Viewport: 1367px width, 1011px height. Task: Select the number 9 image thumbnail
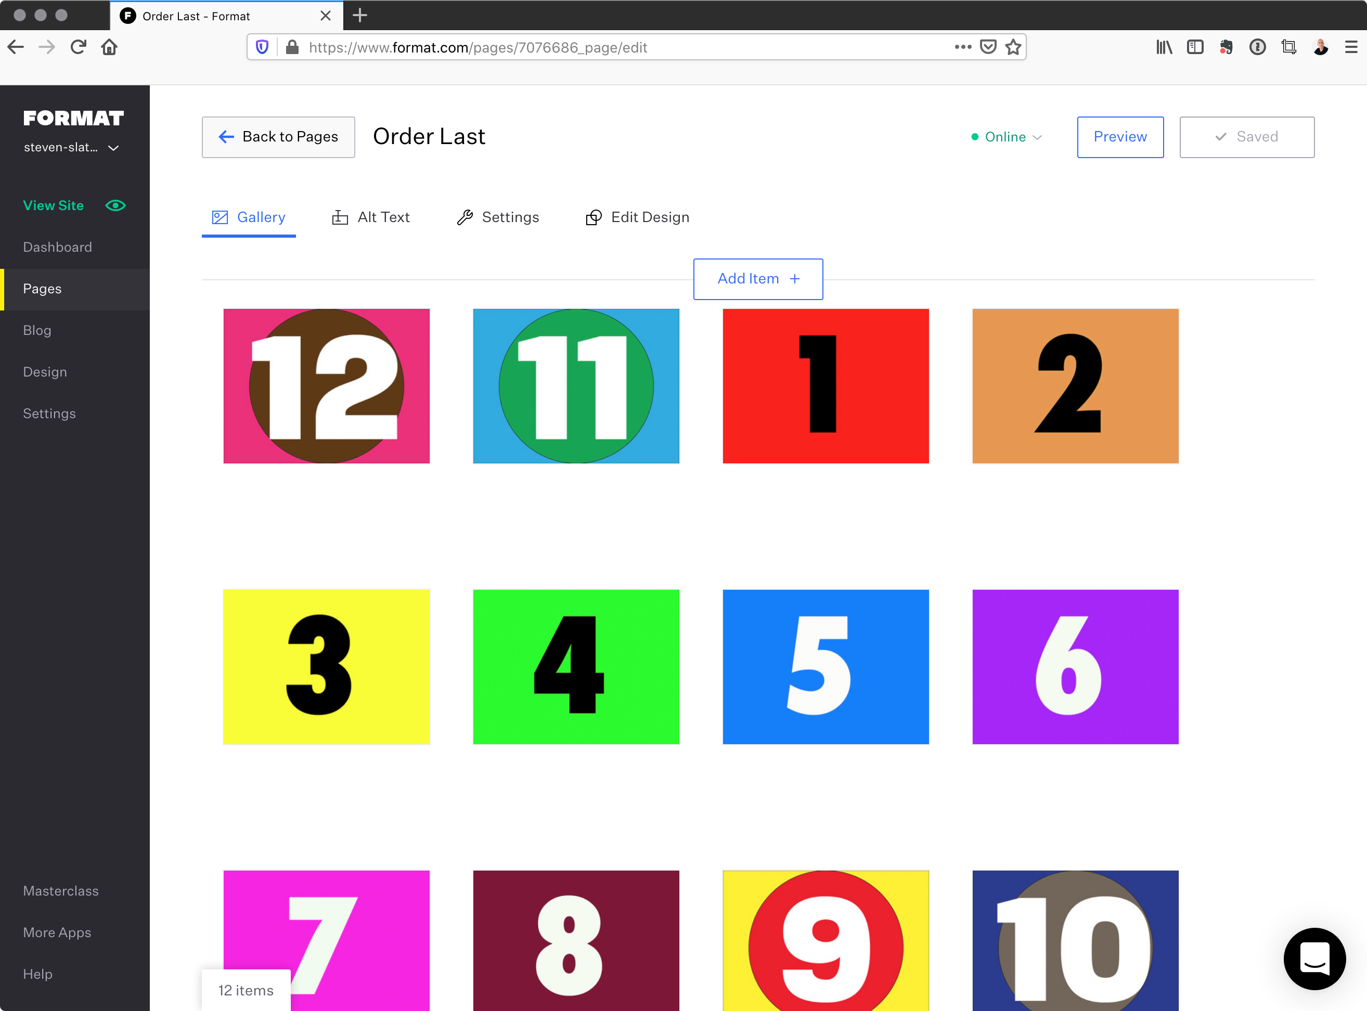(x=826, y=941)
